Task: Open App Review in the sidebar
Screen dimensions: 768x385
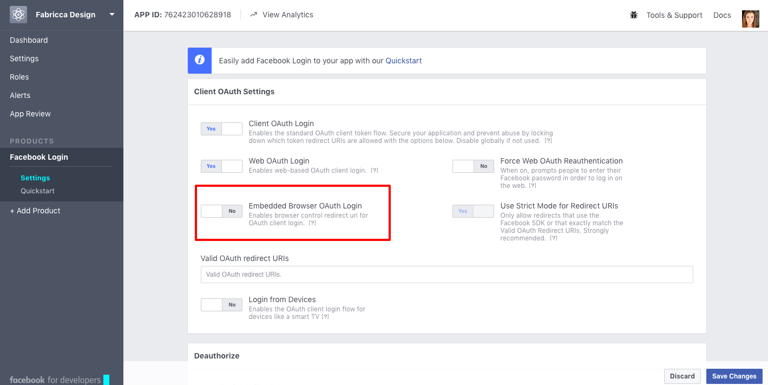Action: [30, 114]
